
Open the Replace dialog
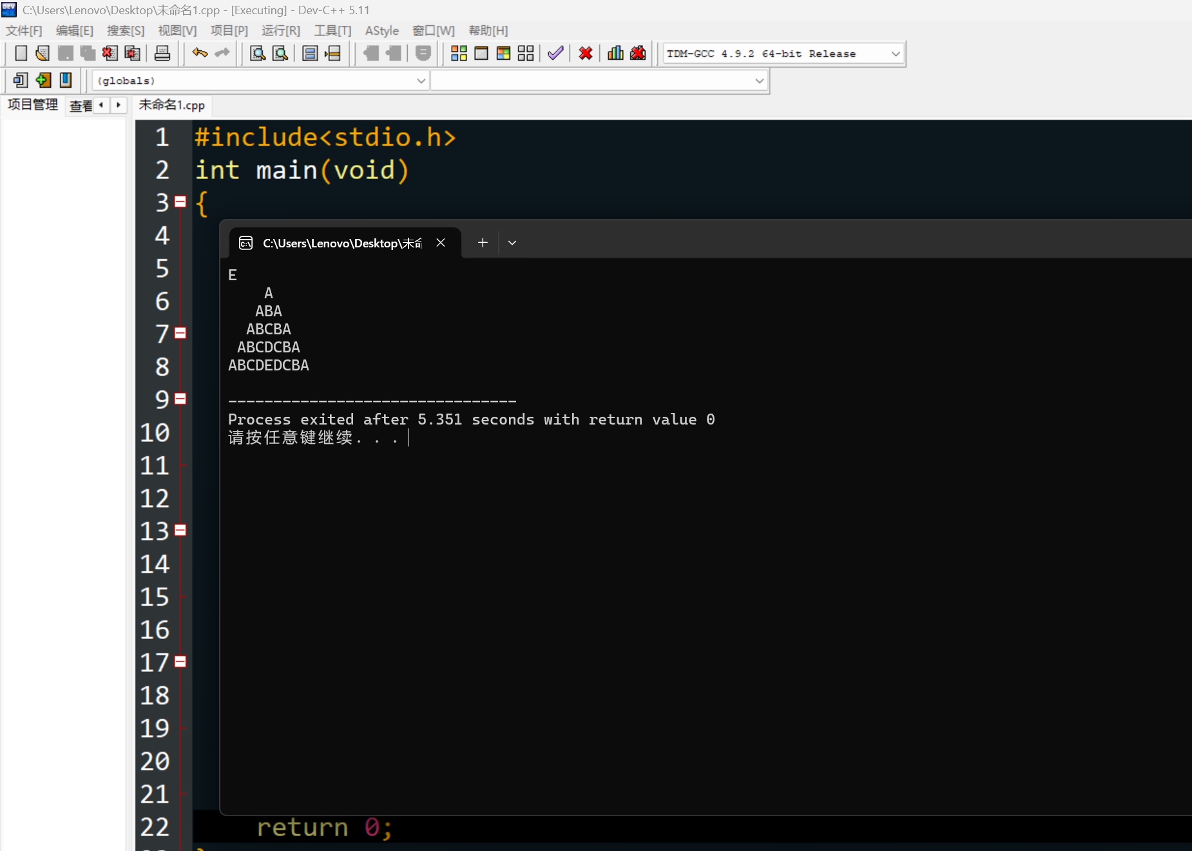280,53
